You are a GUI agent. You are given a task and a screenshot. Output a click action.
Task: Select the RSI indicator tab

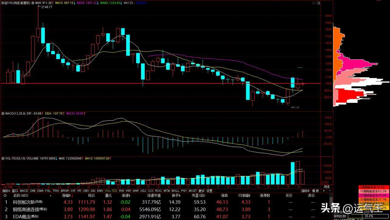point(122,191)
